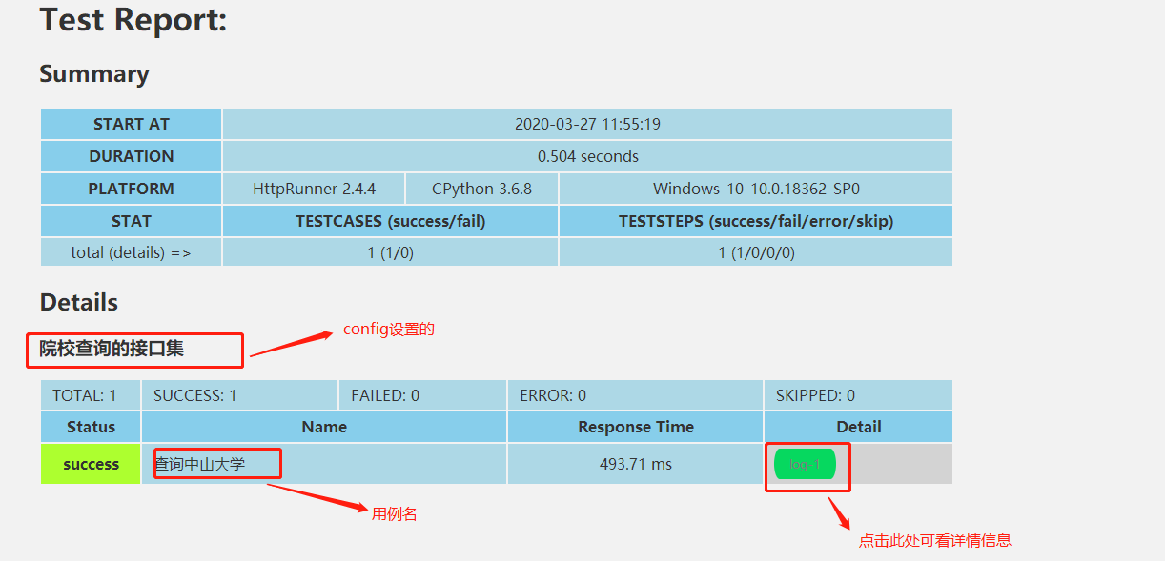The image size is (1165, 561).
Task: Click the TESTSTEPS stat header cell
Action: click(754, 220)
